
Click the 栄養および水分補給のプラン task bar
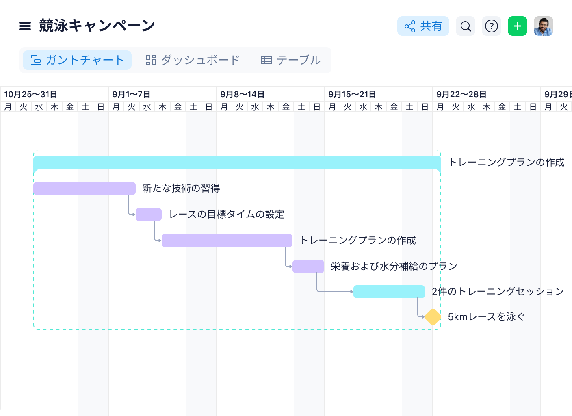point(308,266)
